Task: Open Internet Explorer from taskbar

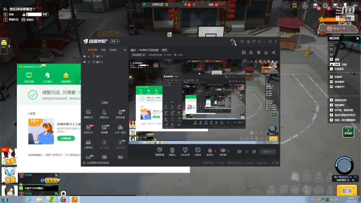Action: click(x=28, y=200)
